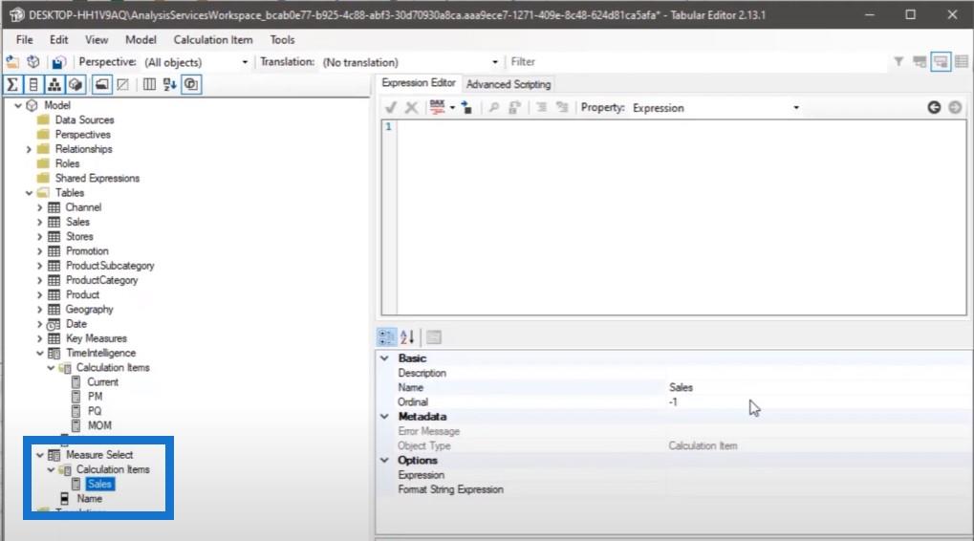
Task: Toggle the metadata information button
Action: (191, 84)
